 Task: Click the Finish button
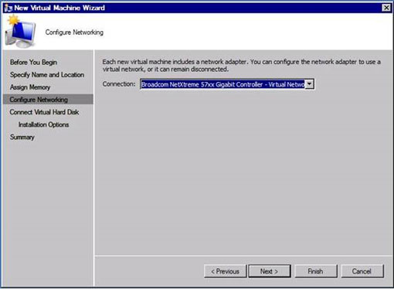pyautogui.click(x=316, y=271)
